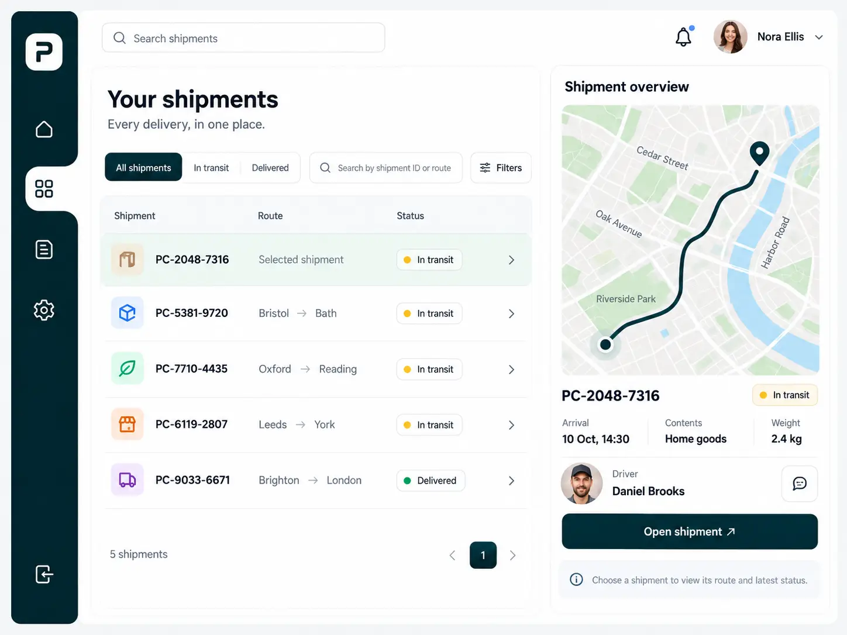Click the origin dot on the map
The width and height of the screenshot is (847, 635).
point(605,344)
